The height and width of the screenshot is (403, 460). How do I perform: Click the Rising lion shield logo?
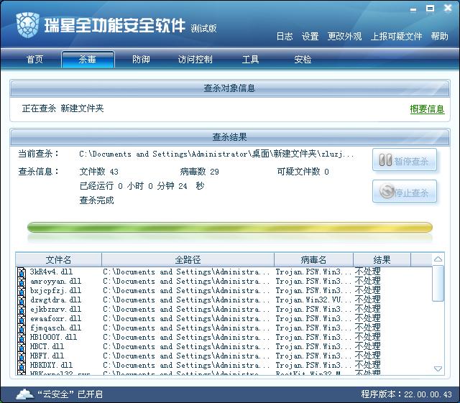(x=27, y=25)
